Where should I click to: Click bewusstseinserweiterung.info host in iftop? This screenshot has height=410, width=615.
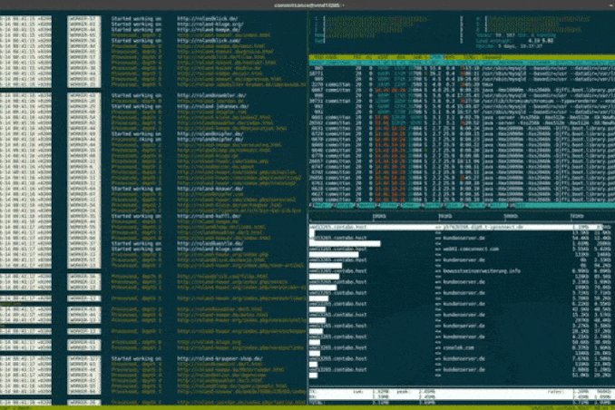click(x=482, y=270)
